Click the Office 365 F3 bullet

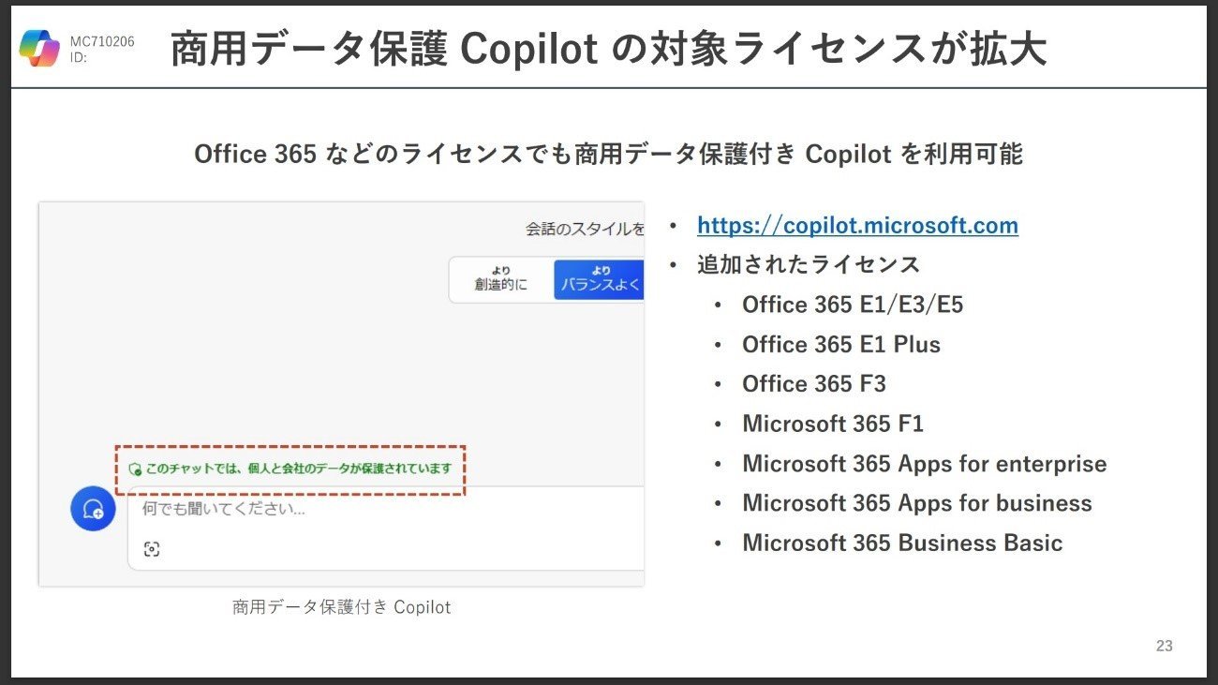(x=813, y=383)
